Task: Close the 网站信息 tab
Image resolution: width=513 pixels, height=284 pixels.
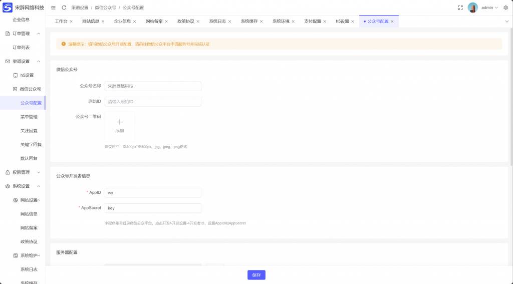Action: [x=103, y=22]
